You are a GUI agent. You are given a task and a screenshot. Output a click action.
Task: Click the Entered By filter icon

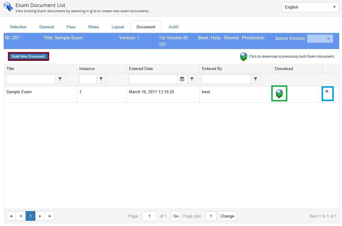pos(256,79)
